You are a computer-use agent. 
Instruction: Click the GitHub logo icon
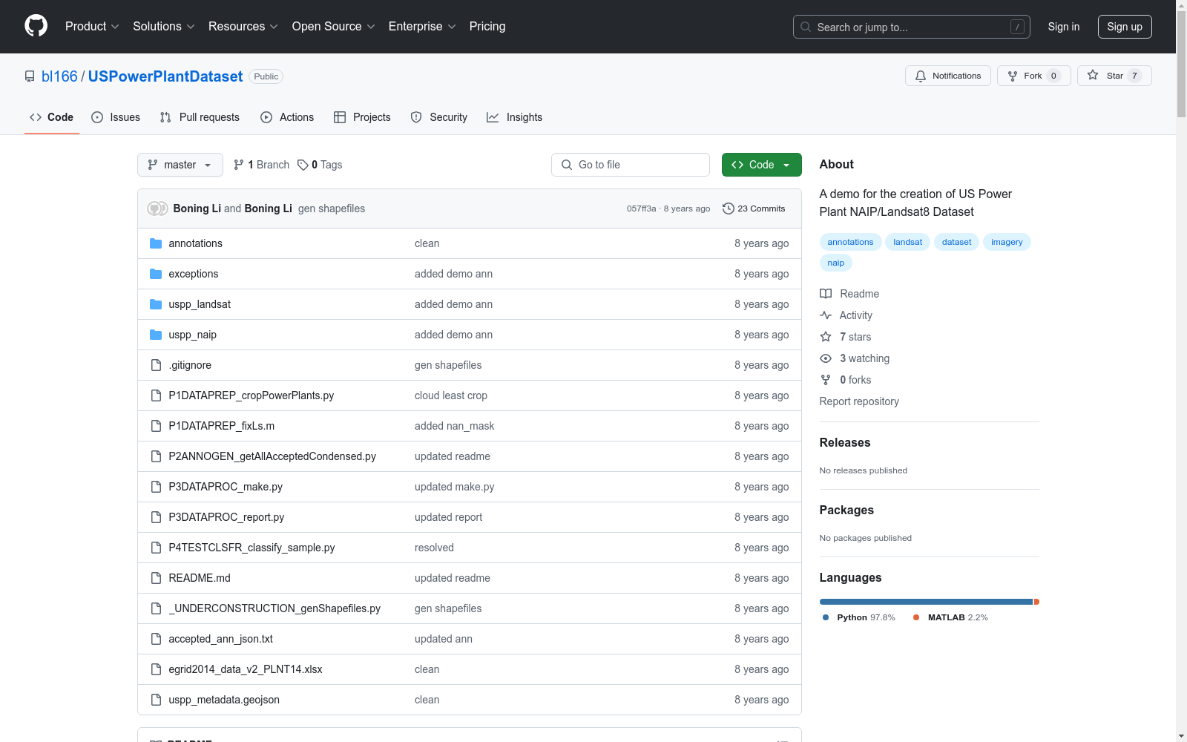(x=36, y=26)
